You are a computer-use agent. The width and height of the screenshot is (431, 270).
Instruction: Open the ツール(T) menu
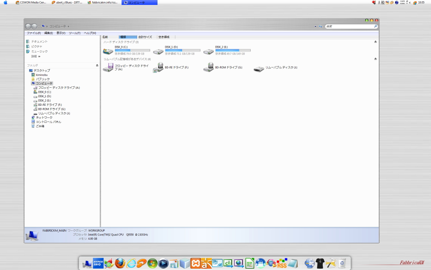(x=74, y=33)
